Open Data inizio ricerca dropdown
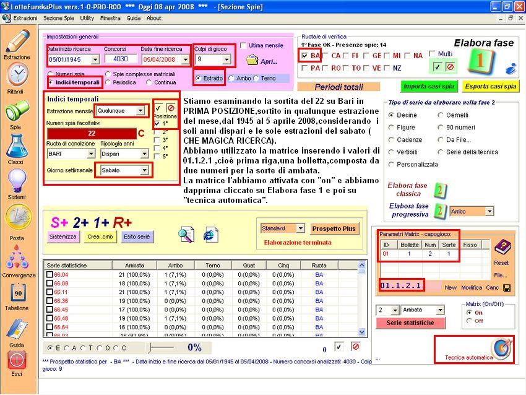This screenshot has width=526, height=395. pos(95,59)
